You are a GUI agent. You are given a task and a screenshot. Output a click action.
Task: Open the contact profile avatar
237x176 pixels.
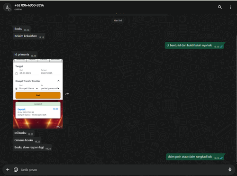[7, 7]
